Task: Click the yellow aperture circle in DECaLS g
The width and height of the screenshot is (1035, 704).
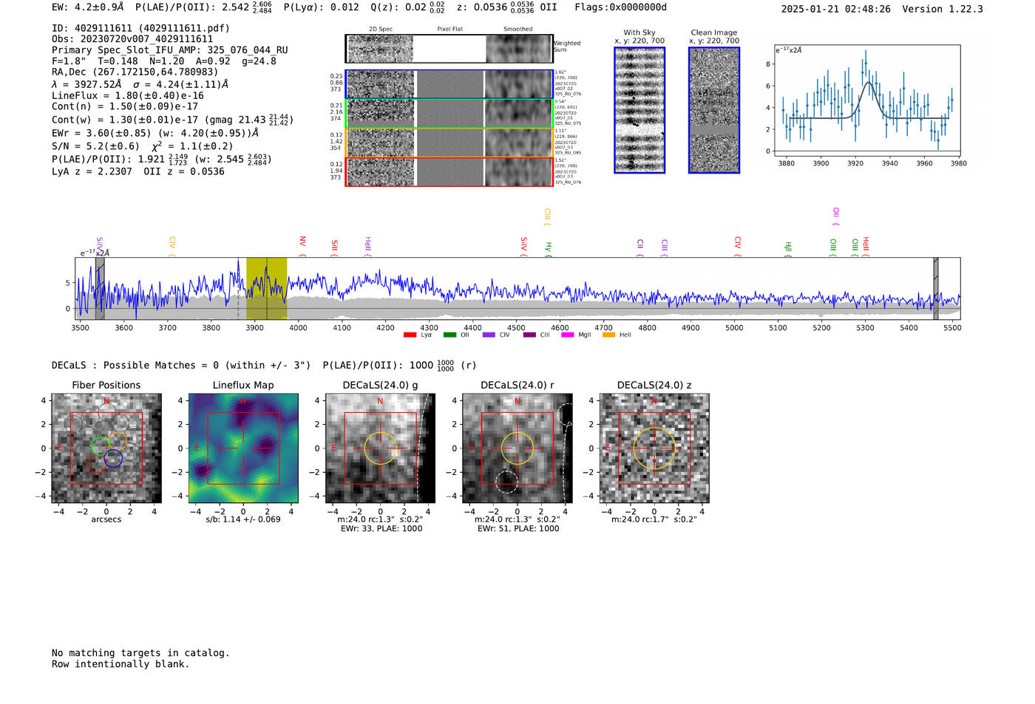Action: [381, 448]
